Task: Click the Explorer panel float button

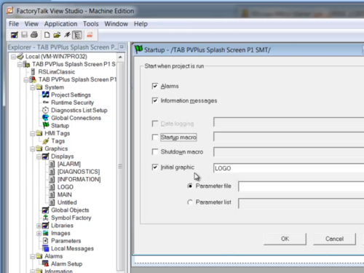Action: click(x=122, y=47)
